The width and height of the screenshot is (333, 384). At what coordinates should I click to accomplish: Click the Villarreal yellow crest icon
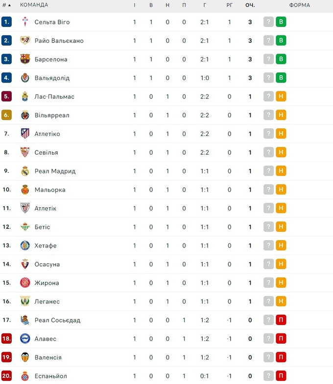pos(25,115)
